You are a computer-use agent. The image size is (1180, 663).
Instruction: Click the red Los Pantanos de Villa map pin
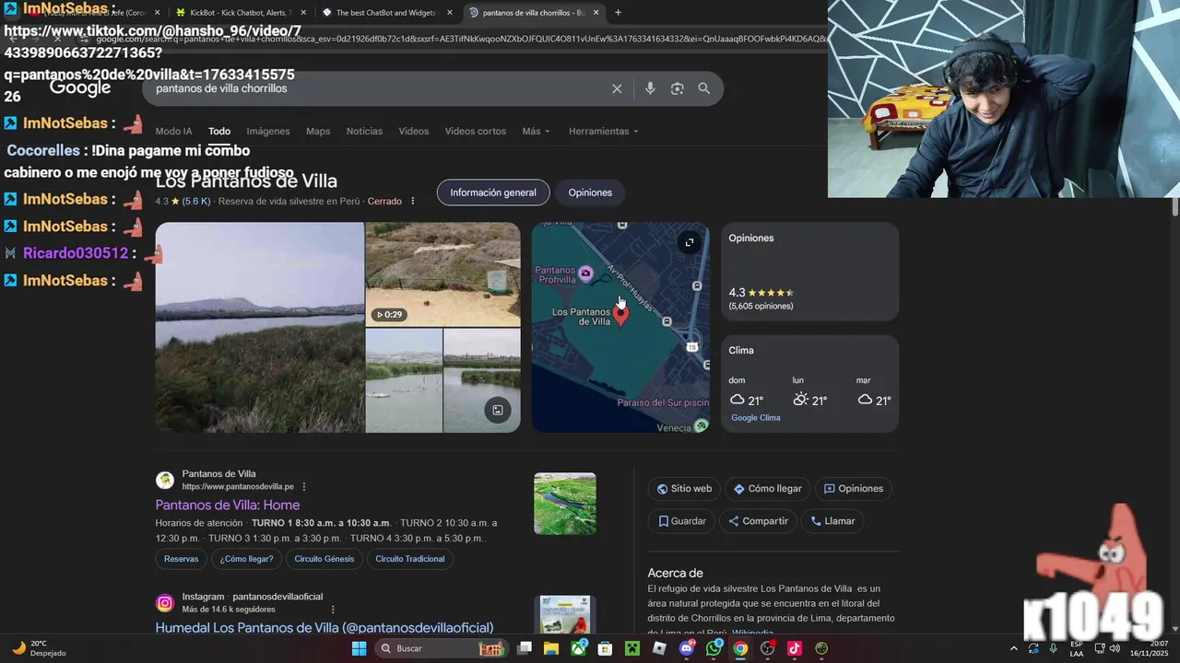click(621, 316)
